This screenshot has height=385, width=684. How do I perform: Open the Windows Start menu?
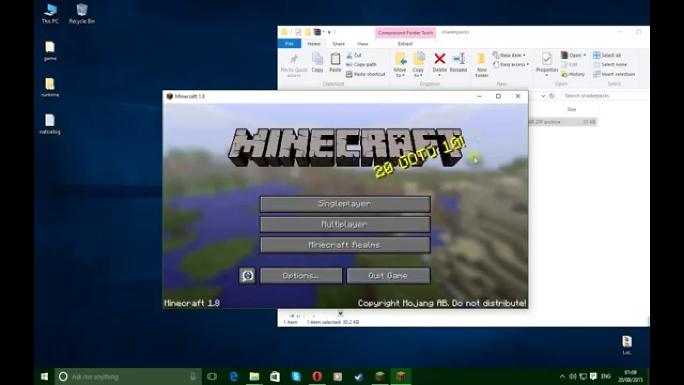click(44, 376)
